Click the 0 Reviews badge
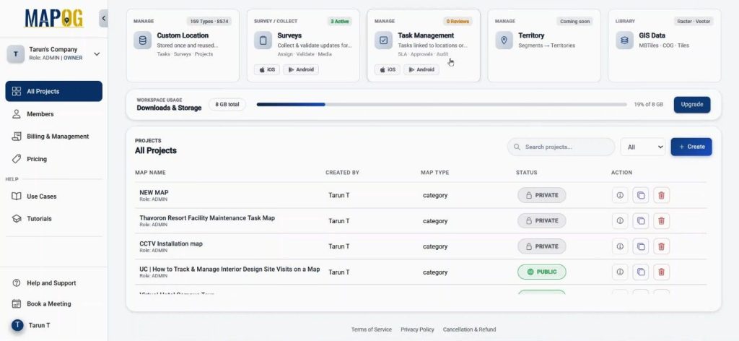The width and height of the screenshot is (739, 341). point(458,21)
